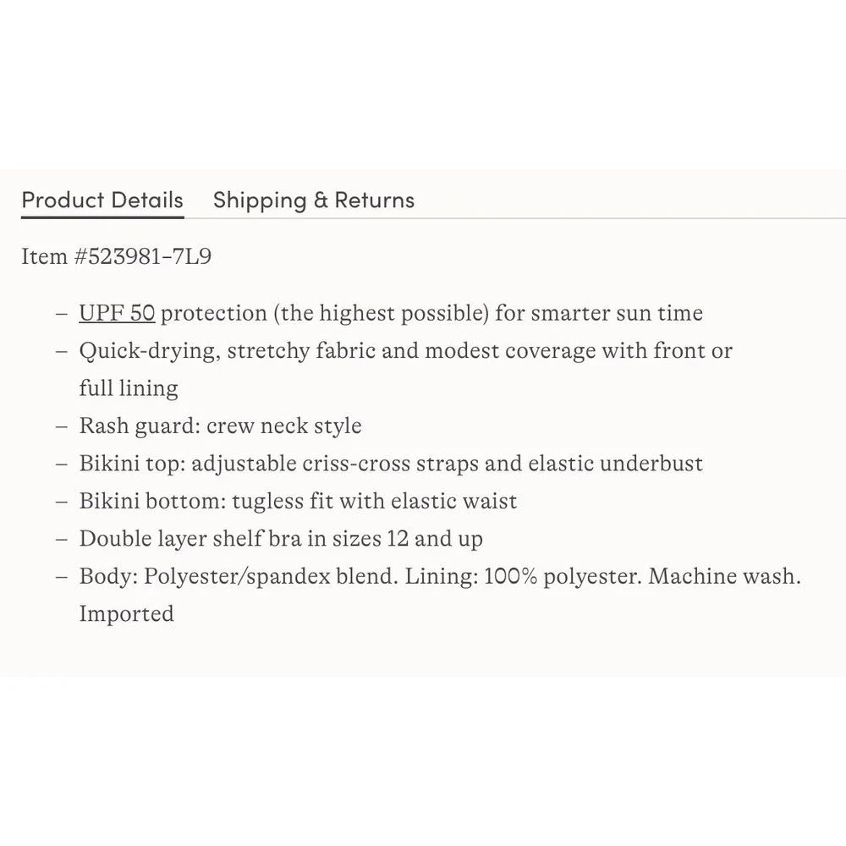Screen dimensions: 846x846
Task: Click the 'Bikini bottom' label
Action: (x=152, y=501)
